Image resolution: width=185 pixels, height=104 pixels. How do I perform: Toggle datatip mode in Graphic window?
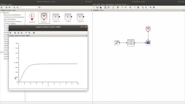click(x=29, y=33)
